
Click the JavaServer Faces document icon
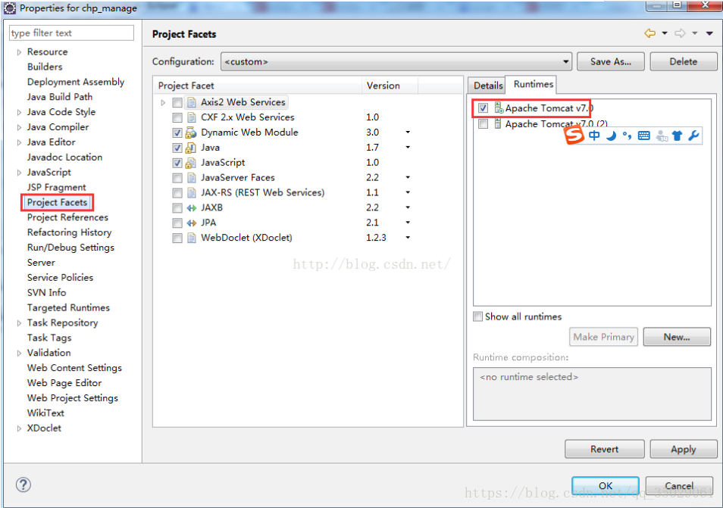click(x=191, y=178)
